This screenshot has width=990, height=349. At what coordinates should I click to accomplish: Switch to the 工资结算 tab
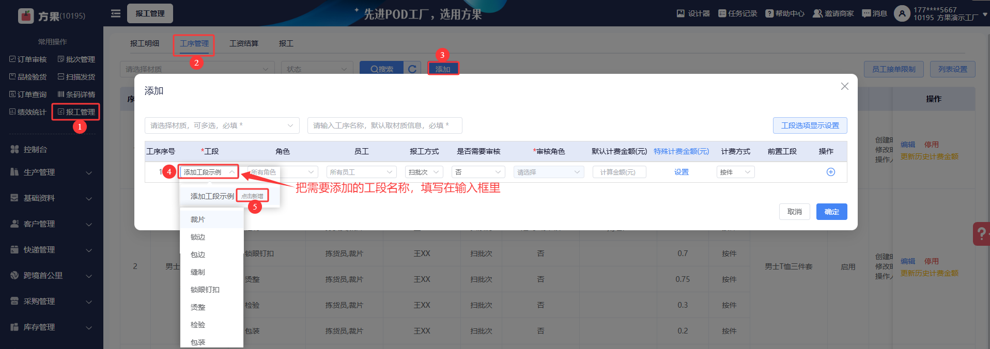click(244, 43)
